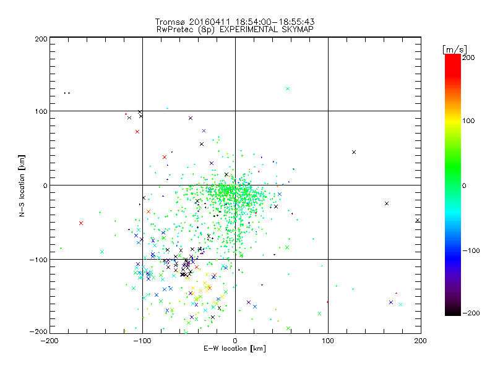Click the x-axis tick label '100'

pyautogui.click(x=328, y=341)
